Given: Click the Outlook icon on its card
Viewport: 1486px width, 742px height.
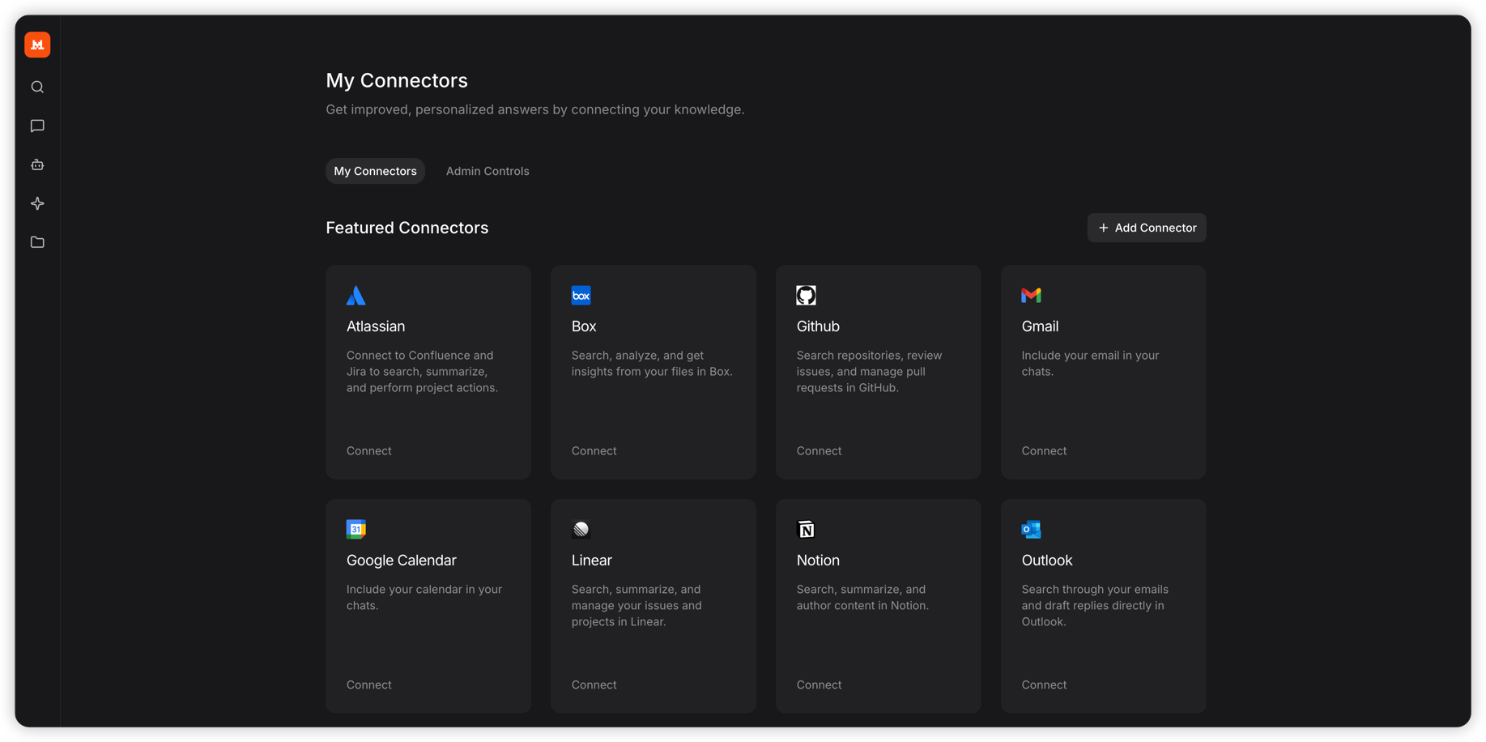Looking at the screenshot, I should coord(1031,529).
